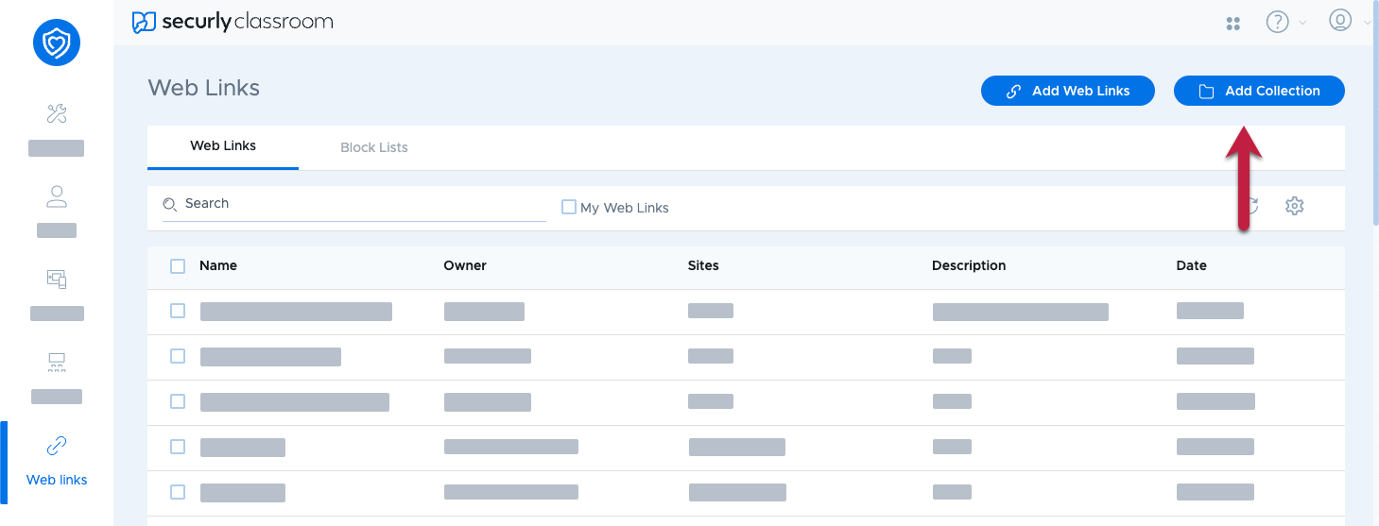Open the tools wrench icon in sidebar
Image resolution: width=1379 pixels, height=526 pixels.
[57, 114]
